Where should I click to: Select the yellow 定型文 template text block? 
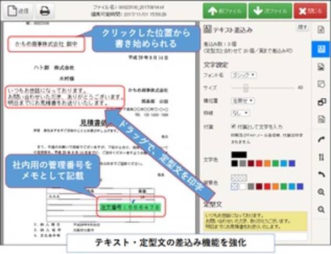255,221
